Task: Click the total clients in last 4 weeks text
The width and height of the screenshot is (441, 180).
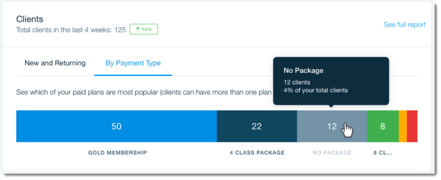Action: point(71,30)
